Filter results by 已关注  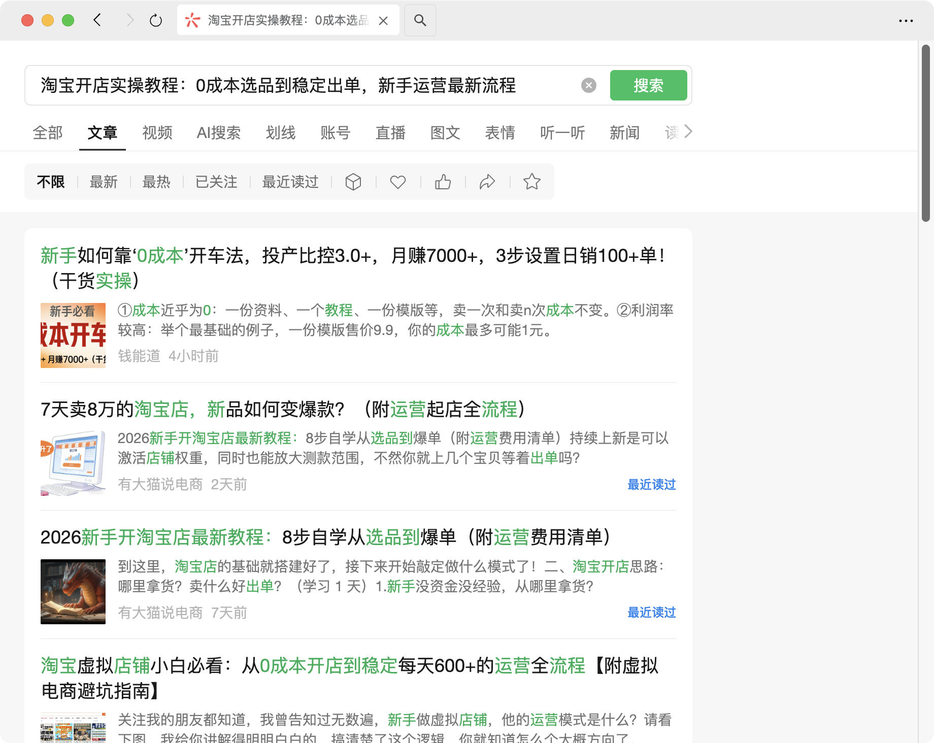click(x=216, y=182)
